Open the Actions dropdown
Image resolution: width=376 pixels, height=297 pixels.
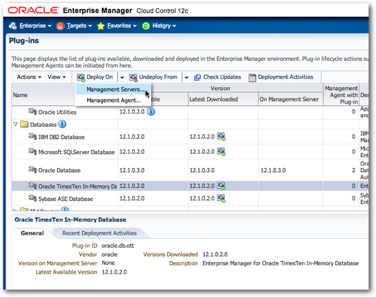[x=29, y=77]
